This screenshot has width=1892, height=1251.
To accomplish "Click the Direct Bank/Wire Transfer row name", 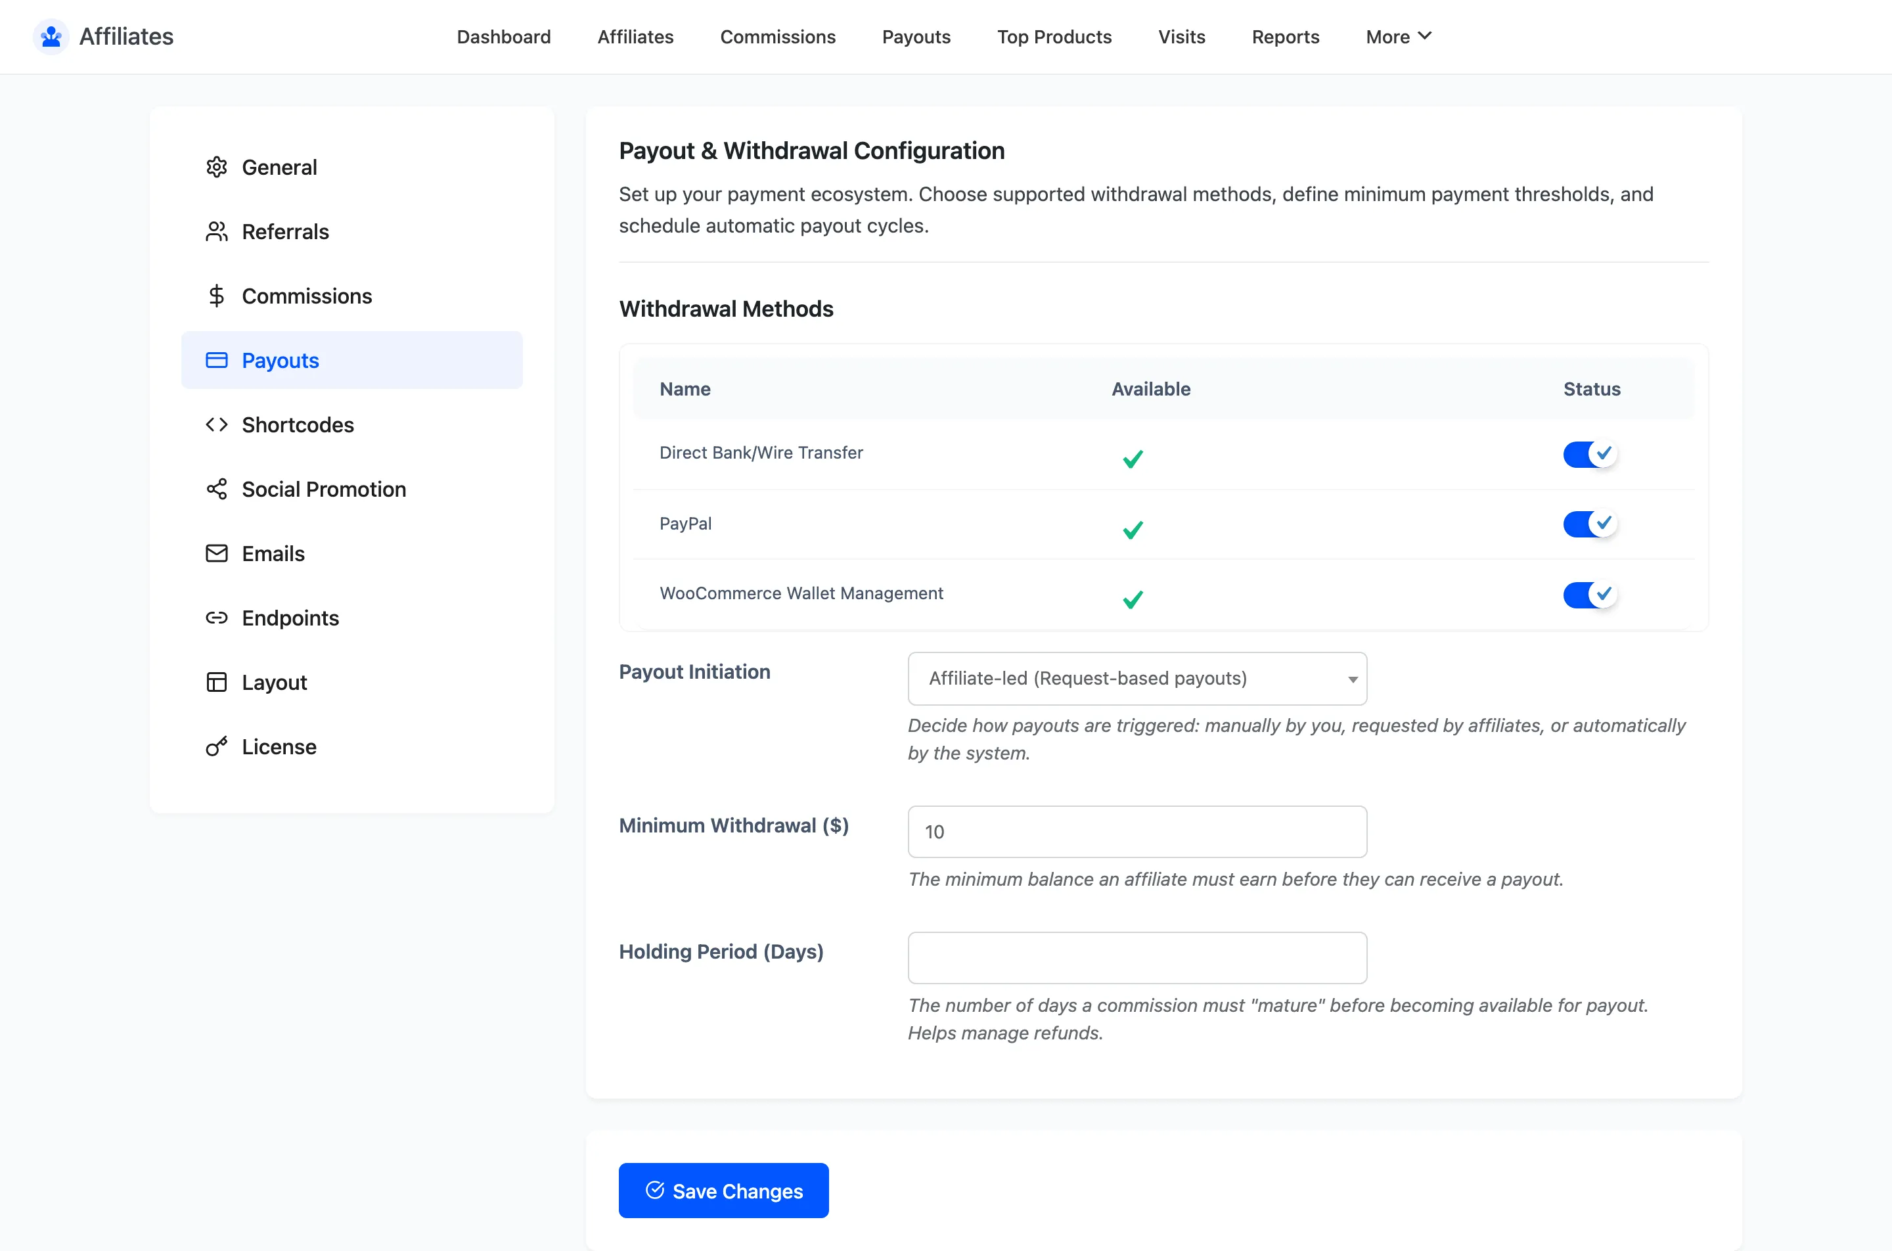I will point(761,453).
